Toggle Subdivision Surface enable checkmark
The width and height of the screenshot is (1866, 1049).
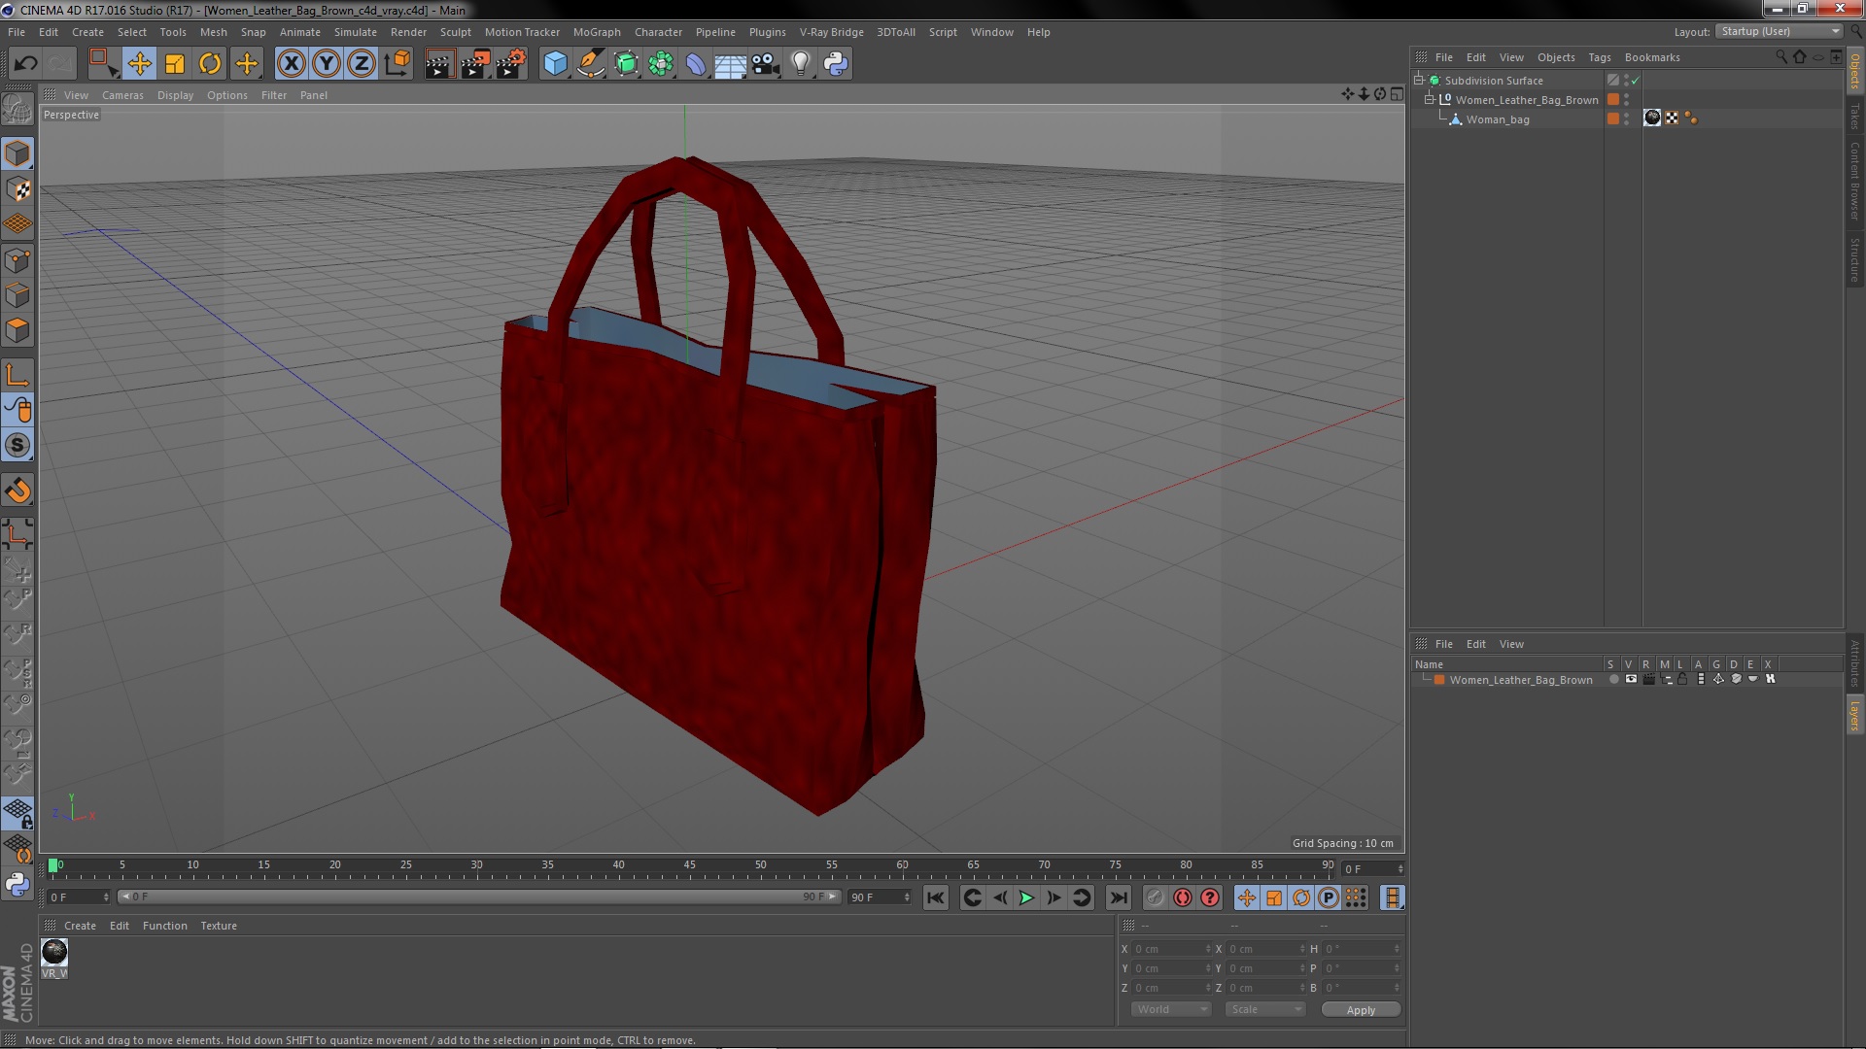click(1636, 81)
